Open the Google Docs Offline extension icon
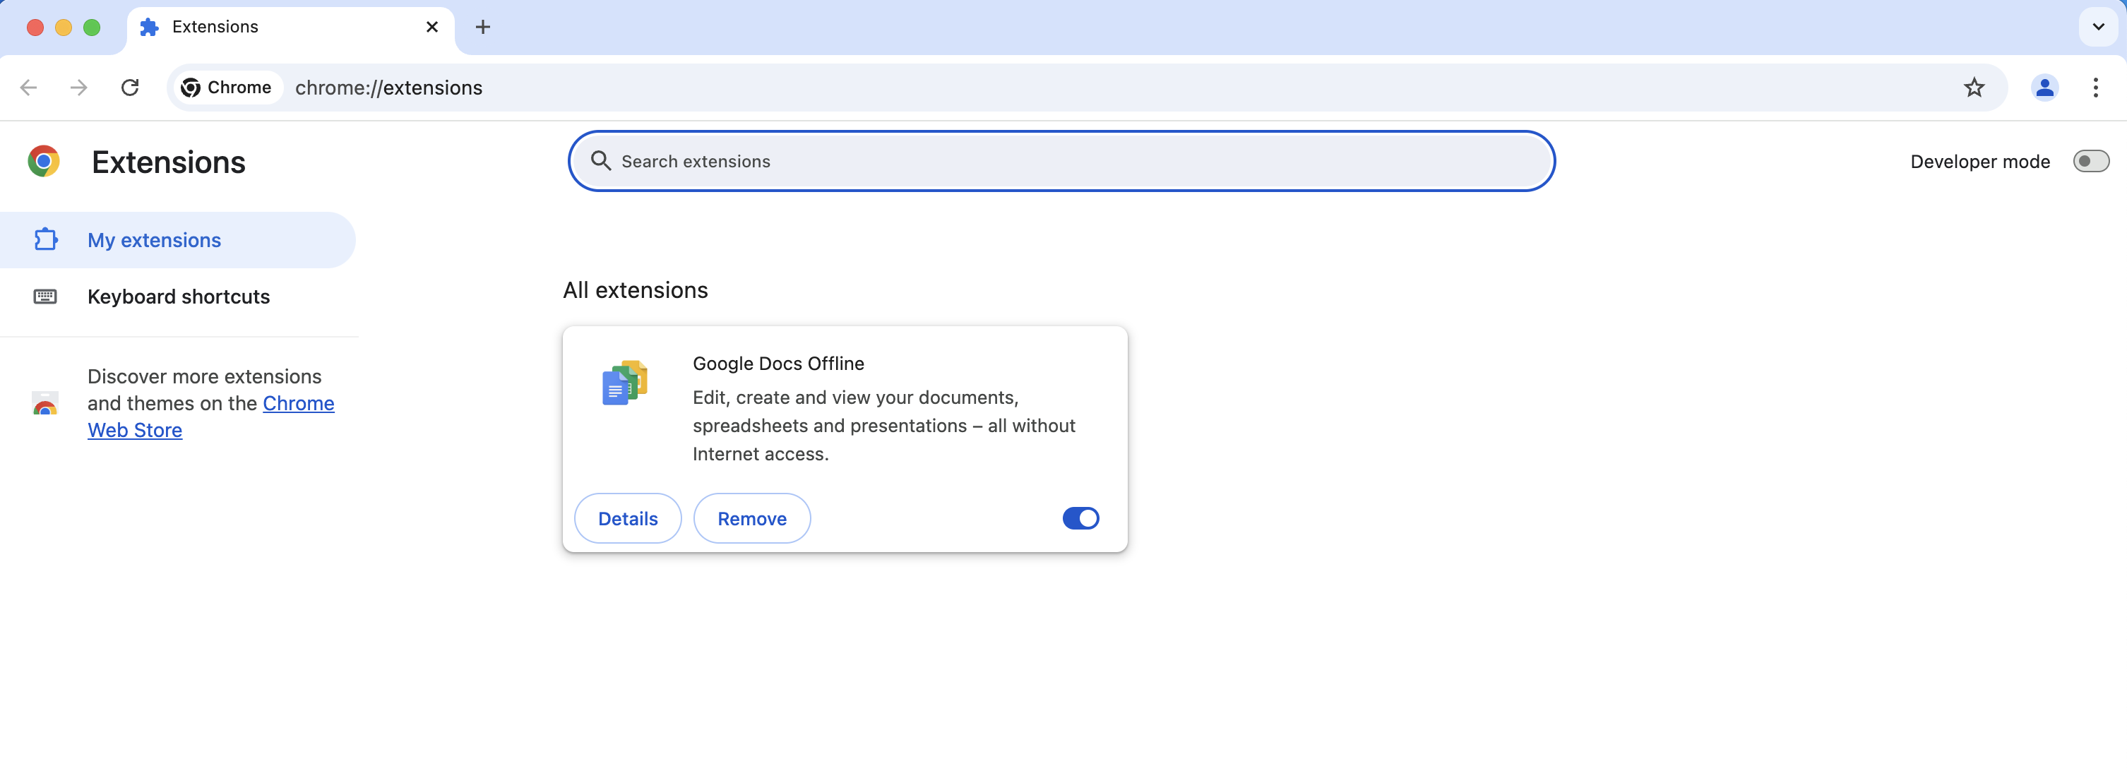Viewport: 2127px width, 771px height. click(x=624, y=382)
